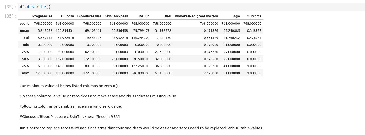Click inside the df.describe() code cell

(184, 7)
